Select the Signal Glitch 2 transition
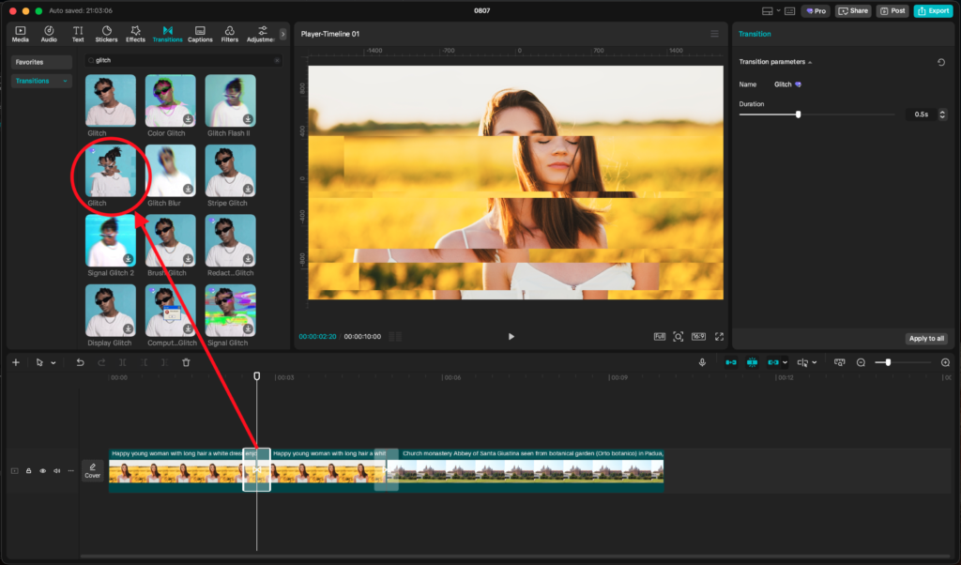 (x=111, y=240)
